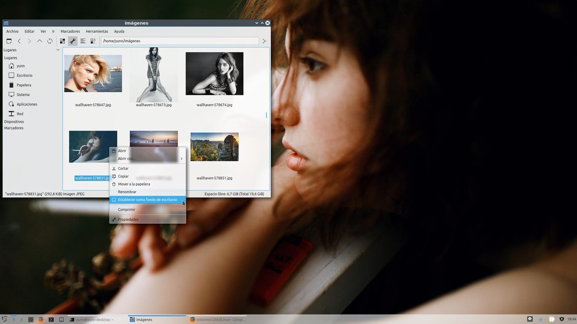Choose Propiedades in the context menu
The image size is (577, 324).
point(148,219)
